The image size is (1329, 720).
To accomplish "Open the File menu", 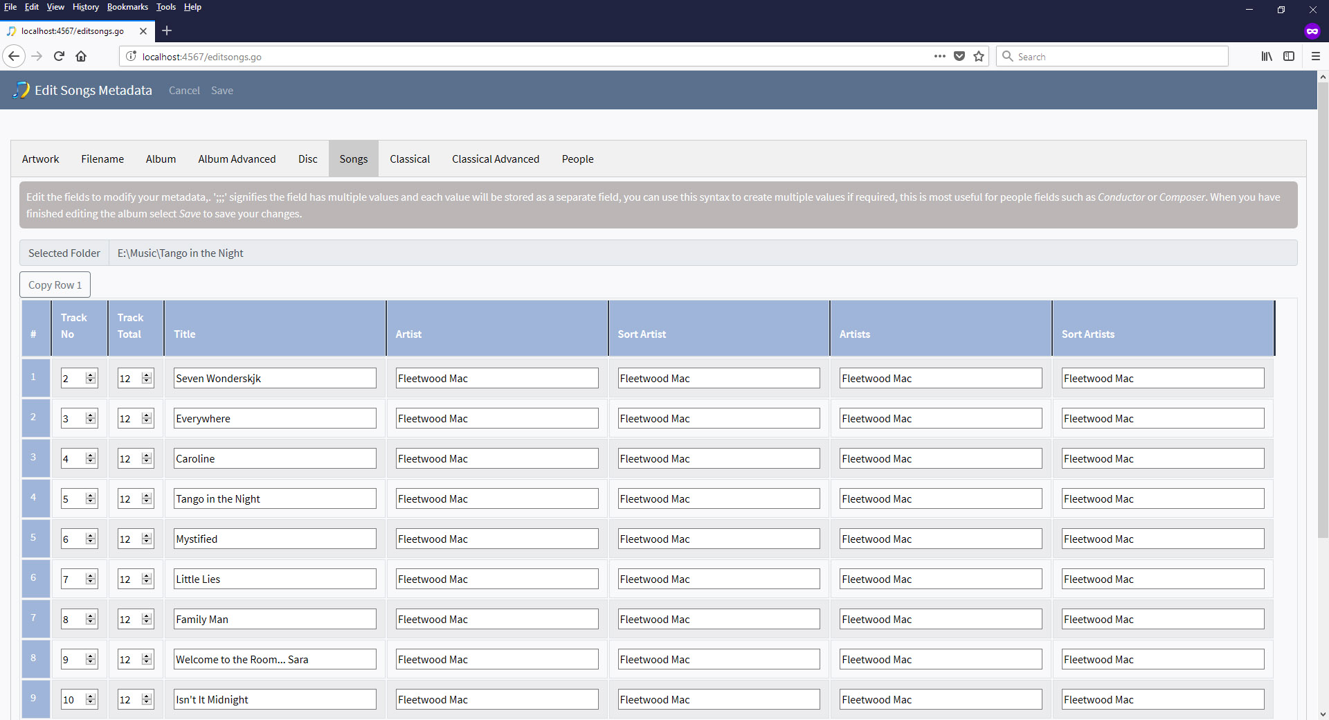I will 10,7.
